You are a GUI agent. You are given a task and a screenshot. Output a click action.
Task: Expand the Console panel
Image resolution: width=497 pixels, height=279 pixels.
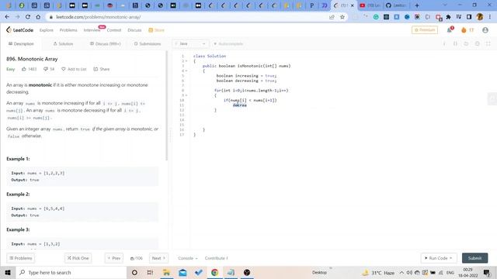point(188,258)
